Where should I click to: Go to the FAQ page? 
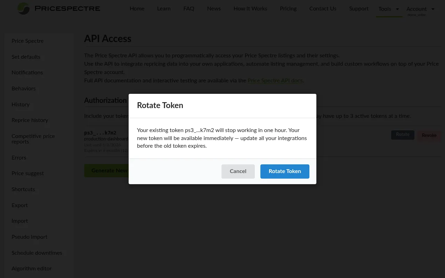click(x=189, y=9)
